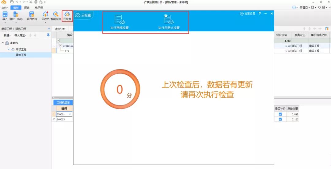The height and width of the screenshot is (169, 331).
Task: Select 建筑工程 in the project tree
Action: (x=21, y=55)
